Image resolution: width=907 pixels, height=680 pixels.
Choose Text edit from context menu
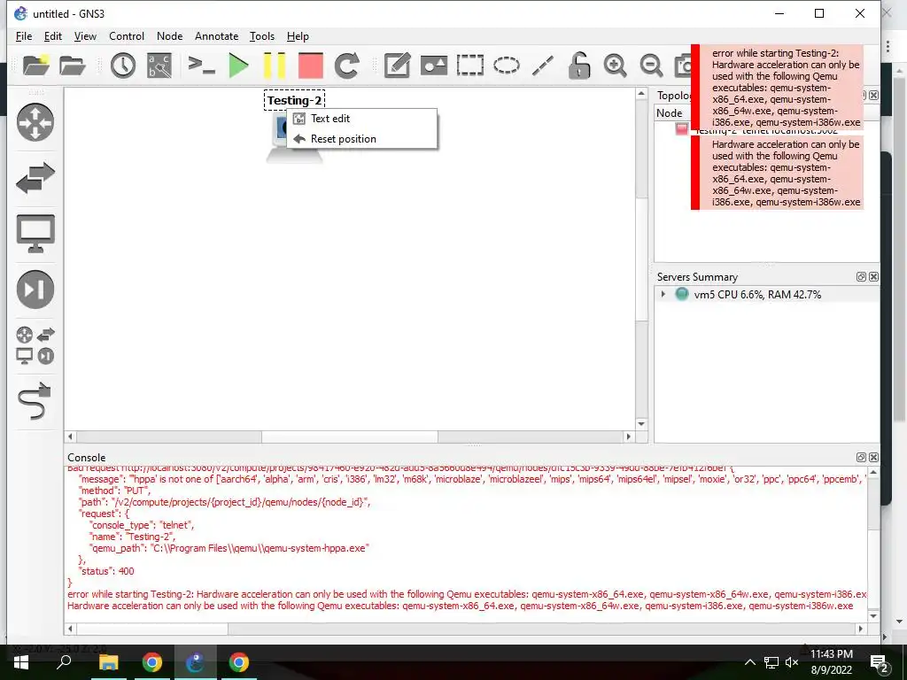(362, 119)
